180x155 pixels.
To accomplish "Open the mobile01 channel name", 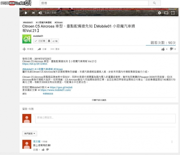I will 38,36.
